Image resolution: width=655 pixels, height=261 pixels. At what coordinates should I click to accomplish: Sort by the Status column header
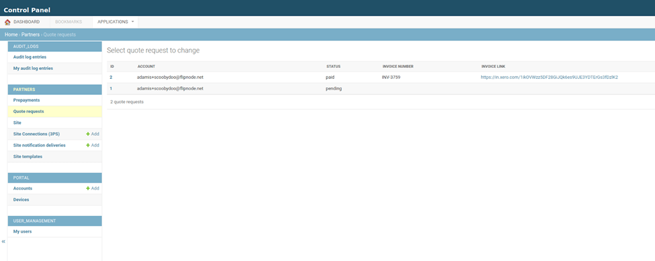pyautogui.click(x=333, y=67)
